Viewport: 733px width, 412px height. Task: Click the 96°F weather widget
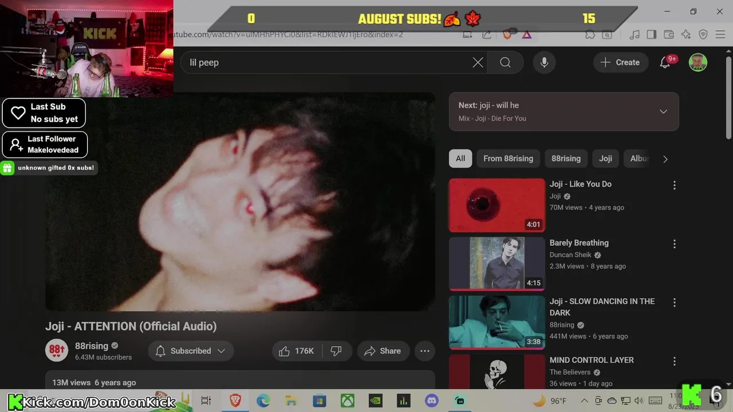tap(550, 401)
